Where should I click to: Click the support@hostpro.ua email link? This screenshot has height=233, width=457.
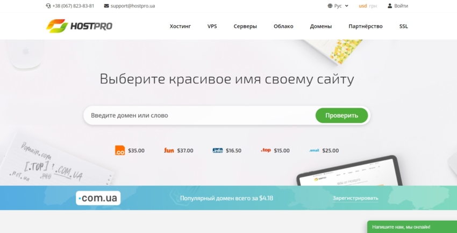133,6
